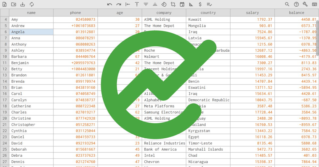Select row number 11 header
319x167 pixels.
pyautogui.click(x=5, y=63)
